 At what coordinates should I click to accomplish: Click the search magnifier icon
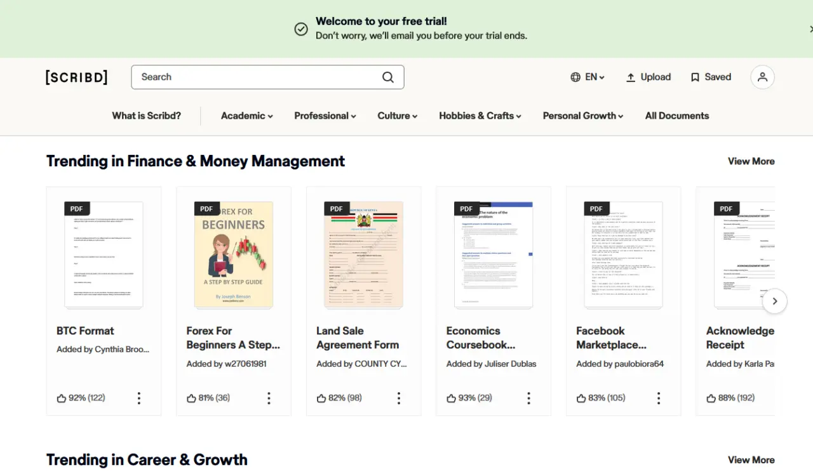(388, 77)
